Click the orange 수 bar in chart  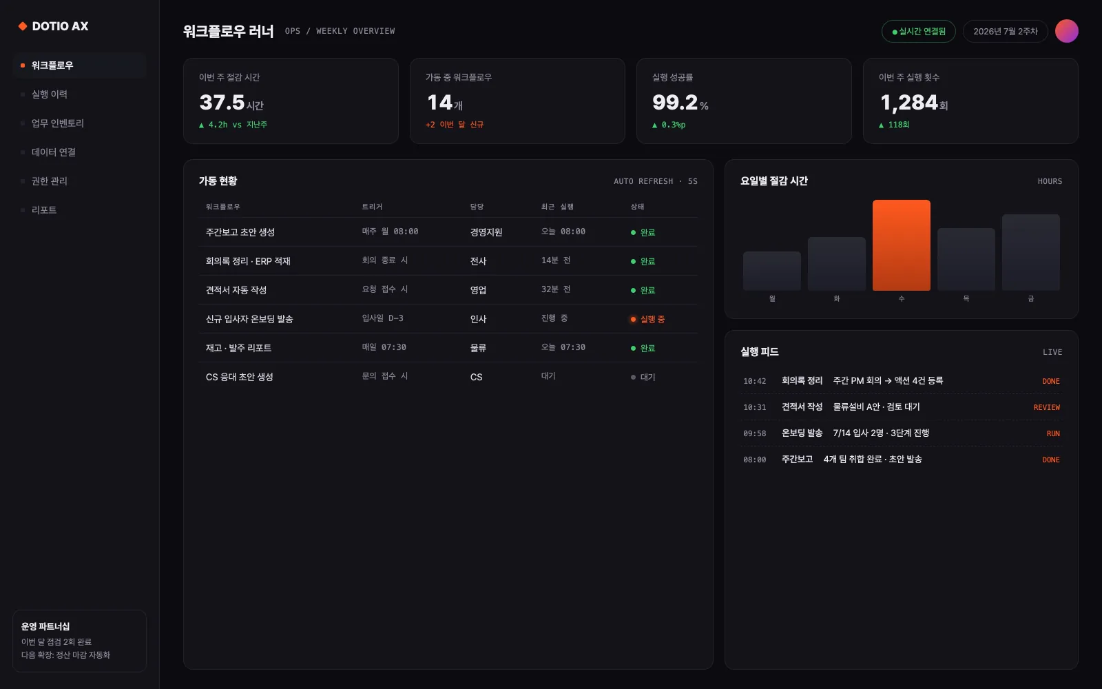pos(902,245)
